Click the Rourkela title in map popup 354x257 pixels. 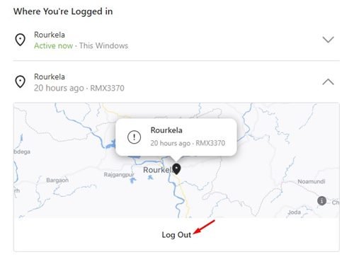(166, 130)
